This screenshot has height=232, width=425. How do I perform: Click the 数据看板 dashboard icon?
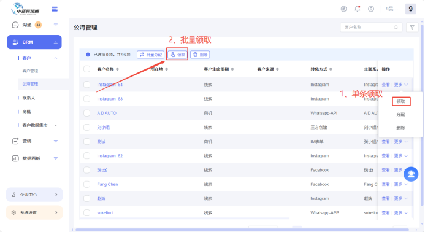15,158
